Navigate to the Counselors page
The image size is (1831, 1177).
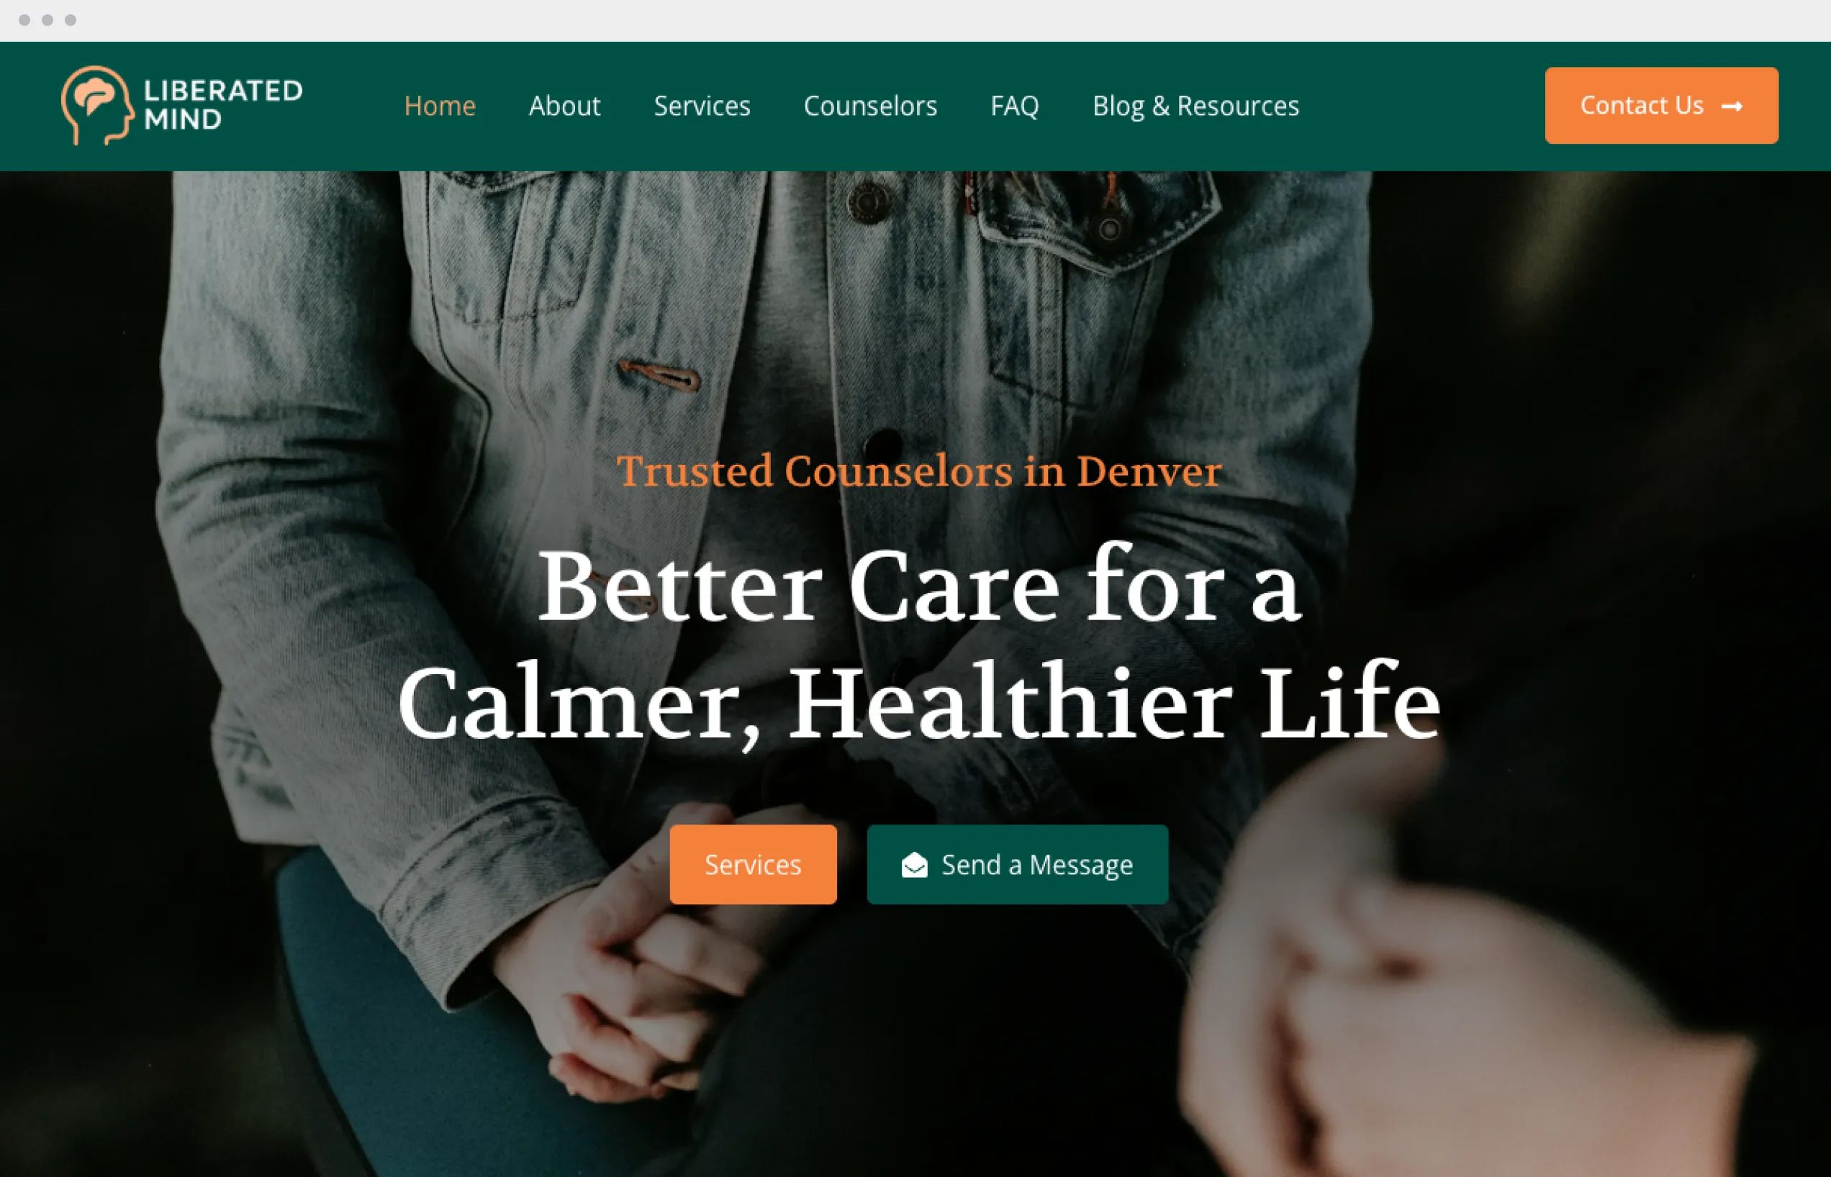(x=870, y=106)
